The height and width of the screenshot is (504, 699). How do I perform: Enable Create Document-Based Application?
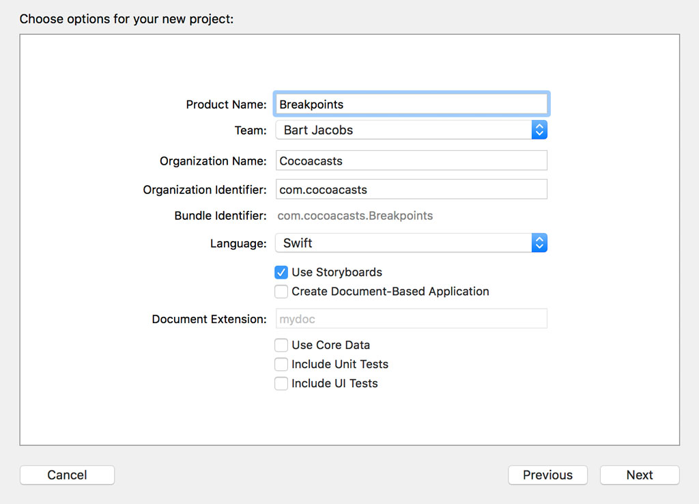281,292
